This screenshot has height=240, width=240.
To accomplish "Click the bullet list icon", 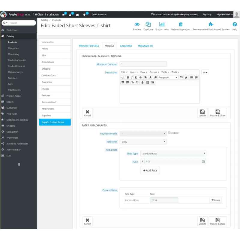I will (x=191, y=77).
